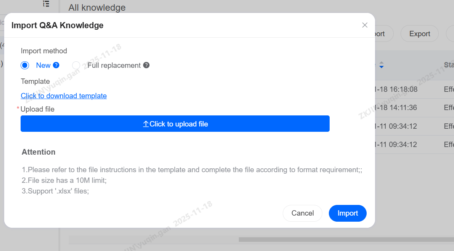Image resolution: width=454 pixels, height=251 pixels.
Task: Click the help icon next to New
Action: pyautogui.click(x=56, y=65)
